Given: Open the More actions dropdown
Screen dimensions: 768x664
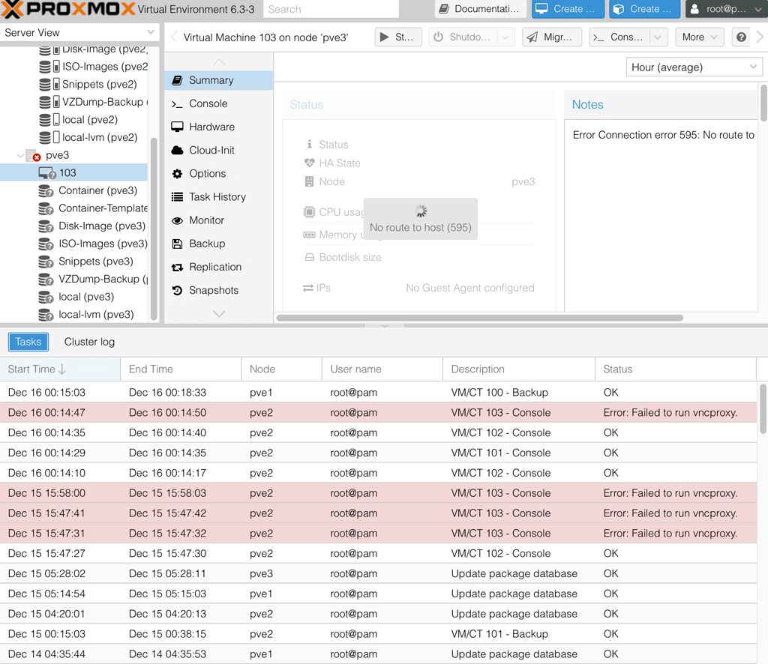Looking at the screenshot, I should tap(700, 37).
